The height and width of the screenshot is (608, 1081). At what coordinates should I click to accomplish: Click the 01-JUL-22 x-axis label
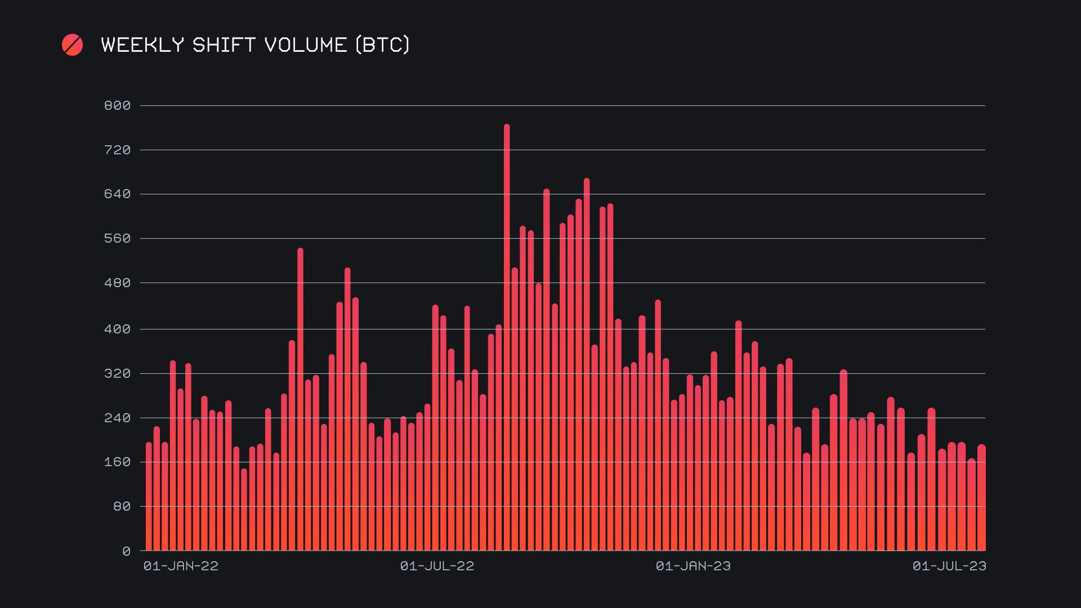pyautogui.click(x=437, y=566)
